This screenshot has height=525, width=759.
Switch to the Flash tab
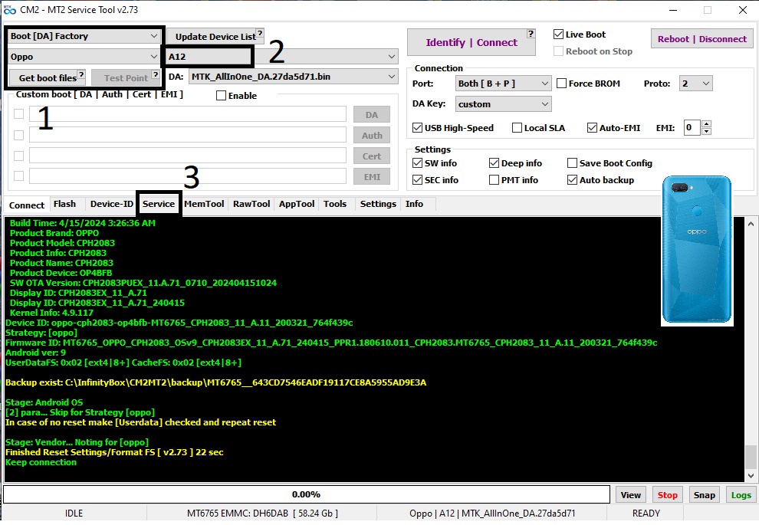tap(65, 204)
